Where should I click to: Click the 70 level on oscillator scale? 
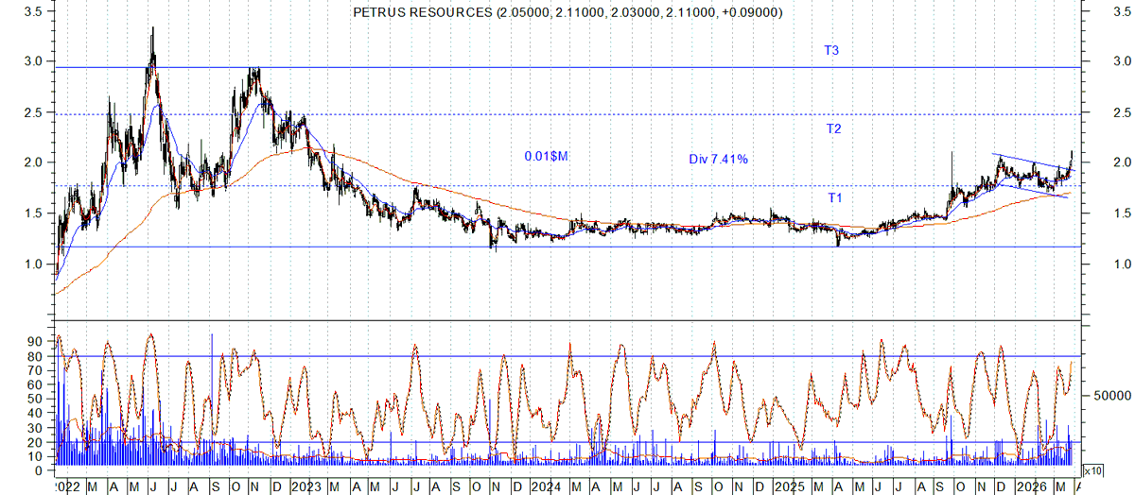pos(33,370)
